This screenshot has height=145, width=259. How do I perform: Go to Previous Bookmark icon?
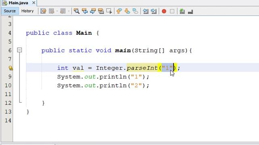[119, 11]
